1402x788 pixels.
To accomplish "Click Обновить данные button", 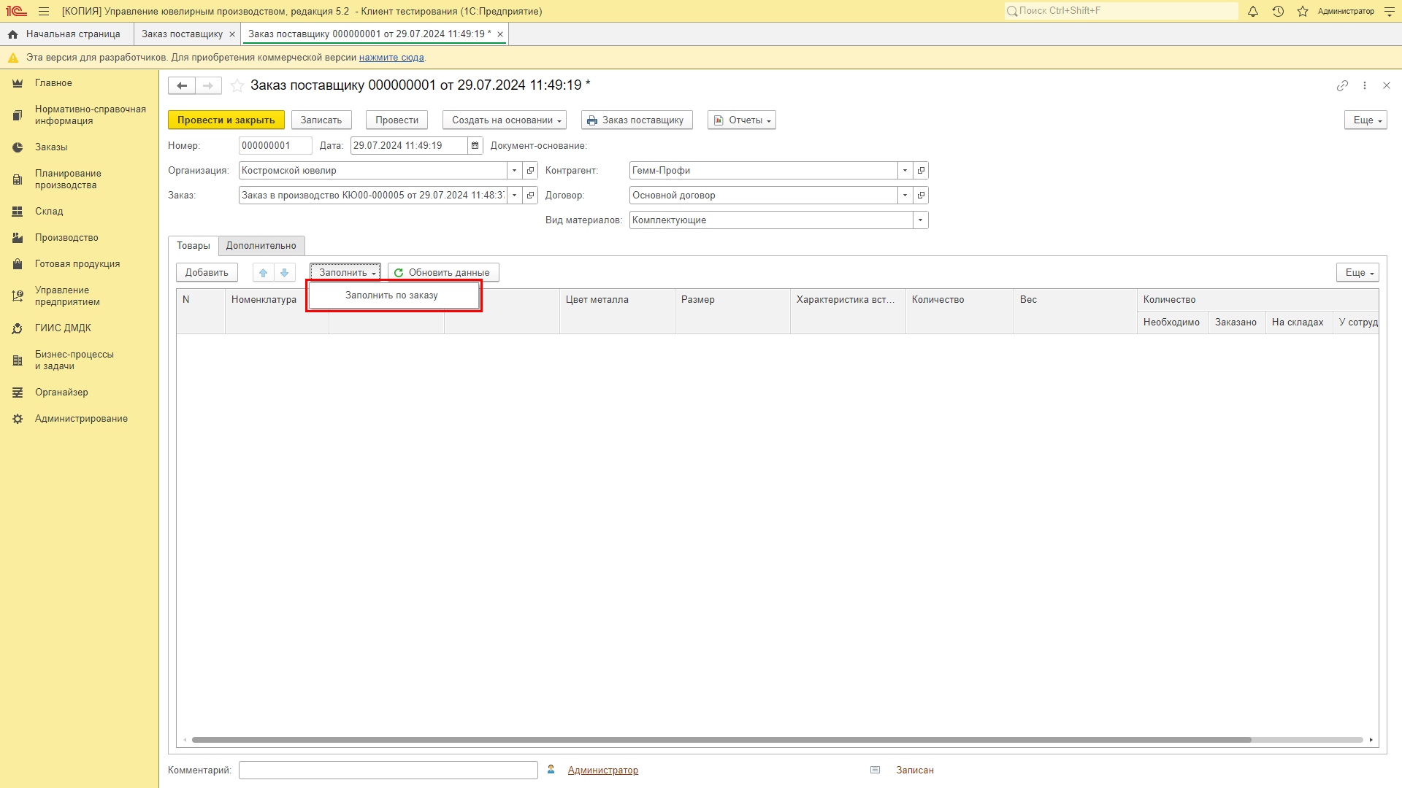I will coord(443,273).
